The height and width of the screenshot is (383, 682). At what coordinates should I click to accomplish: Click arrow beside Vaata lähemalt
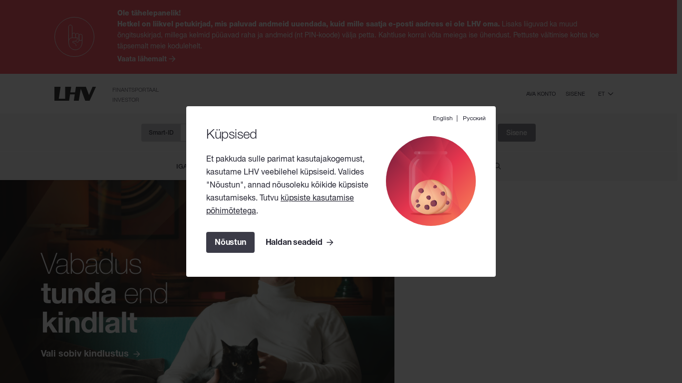[172, 59]
